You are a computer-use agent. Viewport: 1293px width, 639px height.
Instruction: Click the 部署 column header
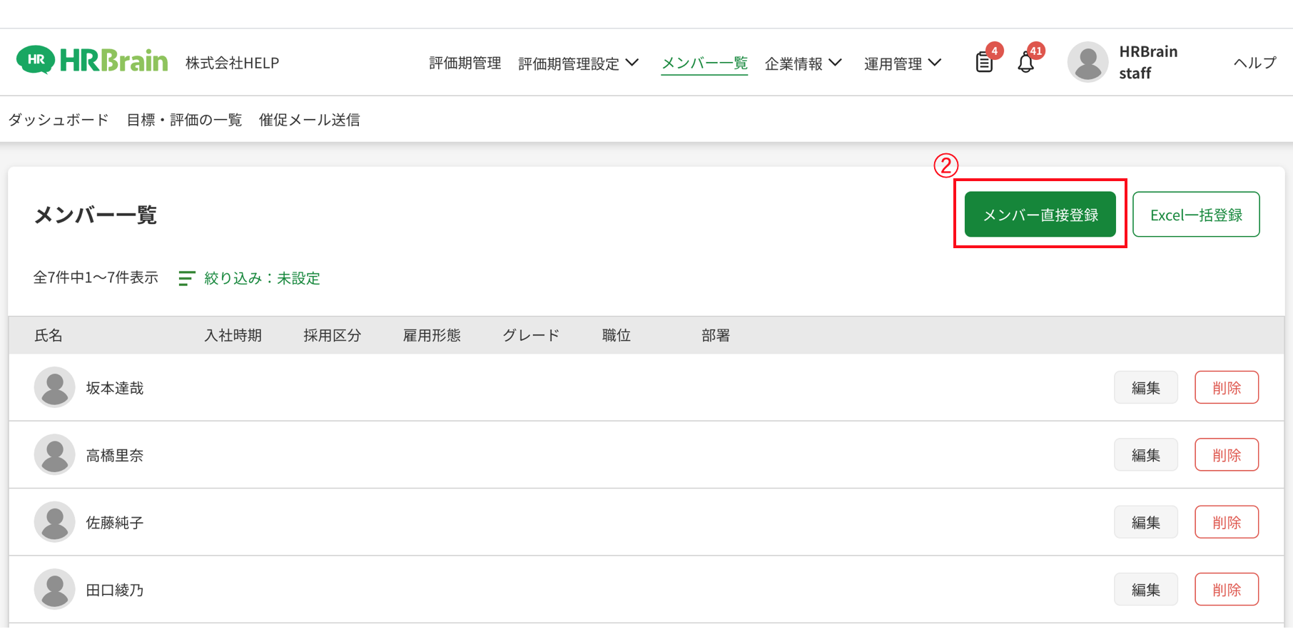716,335
